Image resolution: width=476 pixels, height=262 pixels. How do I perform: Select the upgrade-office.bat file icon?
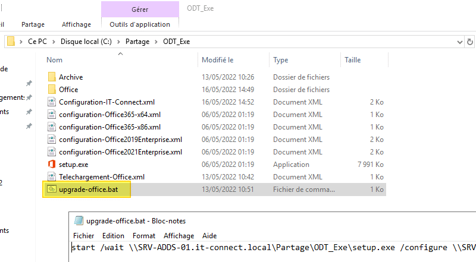click(x=52, y=190)
